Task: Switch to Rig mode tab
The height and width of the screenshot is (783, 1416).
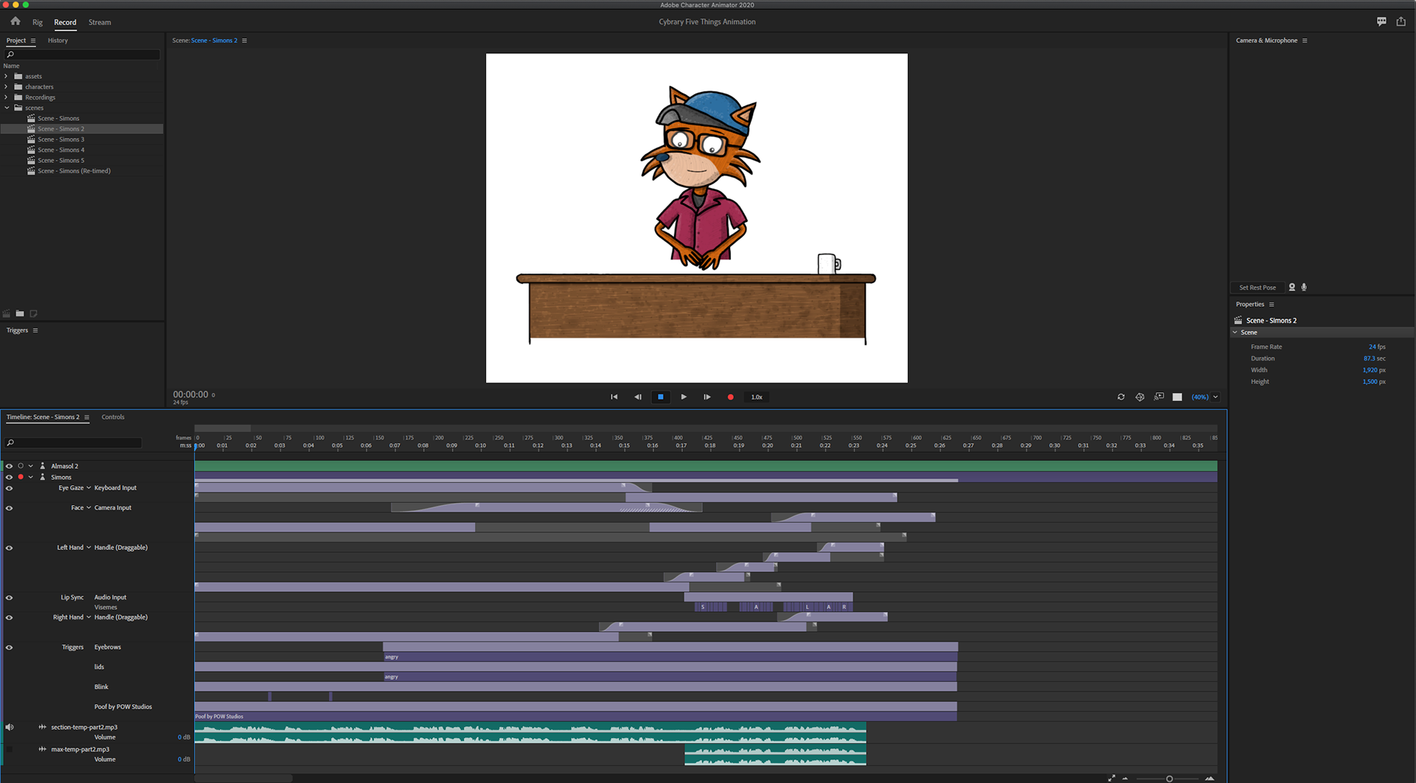Action: click(x=38, y=22)
